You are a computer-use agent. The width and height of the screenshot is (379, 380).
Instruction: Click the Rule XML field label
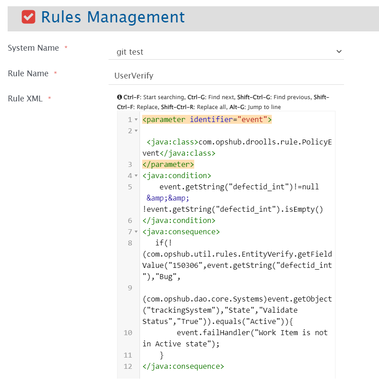click(x=25, y=99)
